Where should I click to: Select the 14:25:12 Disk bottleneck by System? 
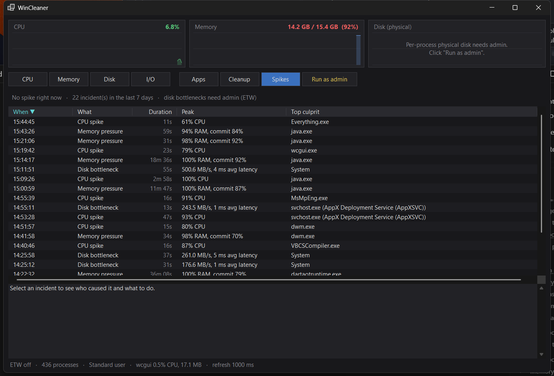(273, 265)
